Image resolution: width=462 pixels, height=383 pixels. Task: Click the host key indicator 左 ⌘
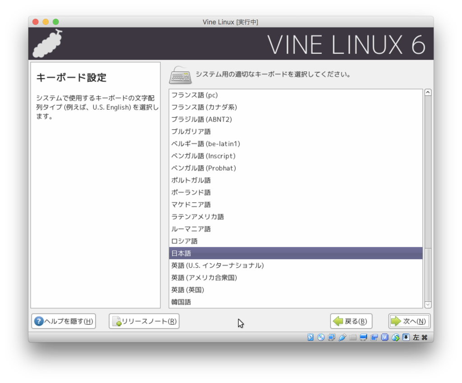click(420, 337)
